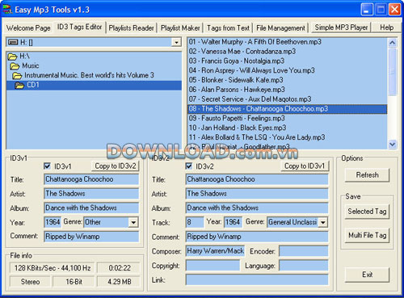
Task: Click the ID3v1 Year field showing 1964
Action: (53, 222)
